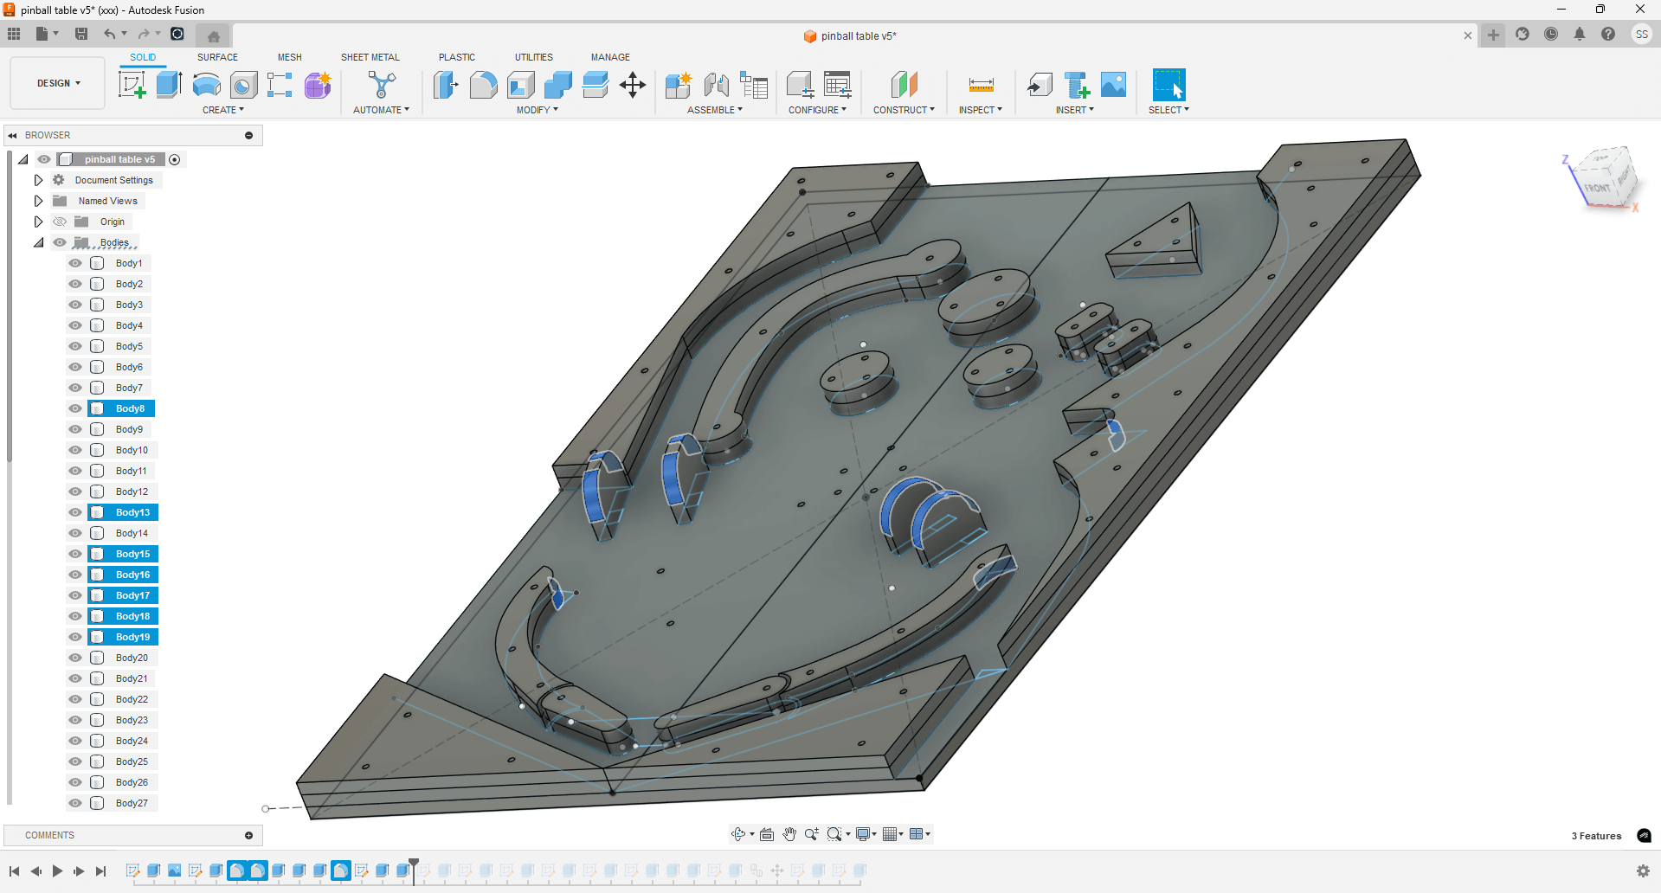Collapse the BROWSER panel arrows

[x=13, y=135]
